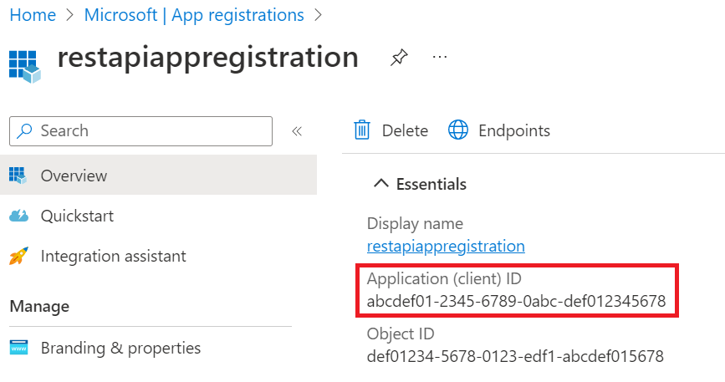Collapse the sidebar with the double chevron

coord(296,131)
